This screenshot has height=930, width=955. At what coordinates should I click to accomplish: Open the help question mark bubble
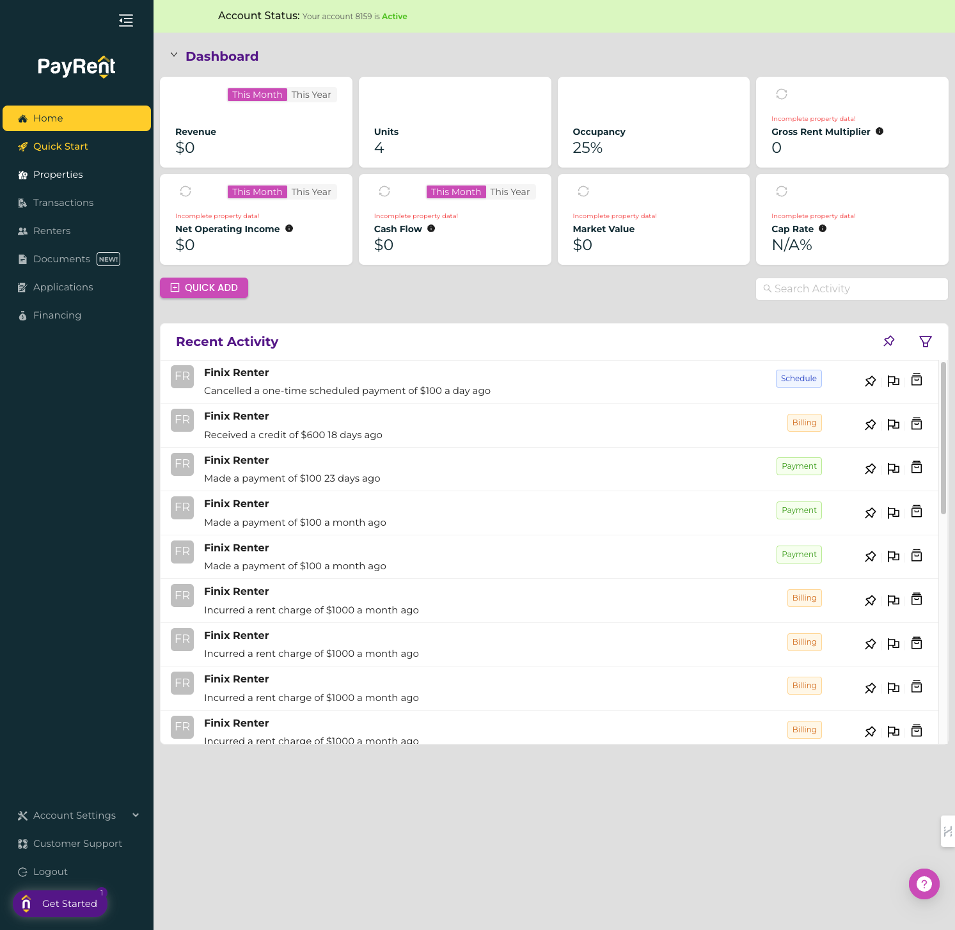[x=924, y=884]
